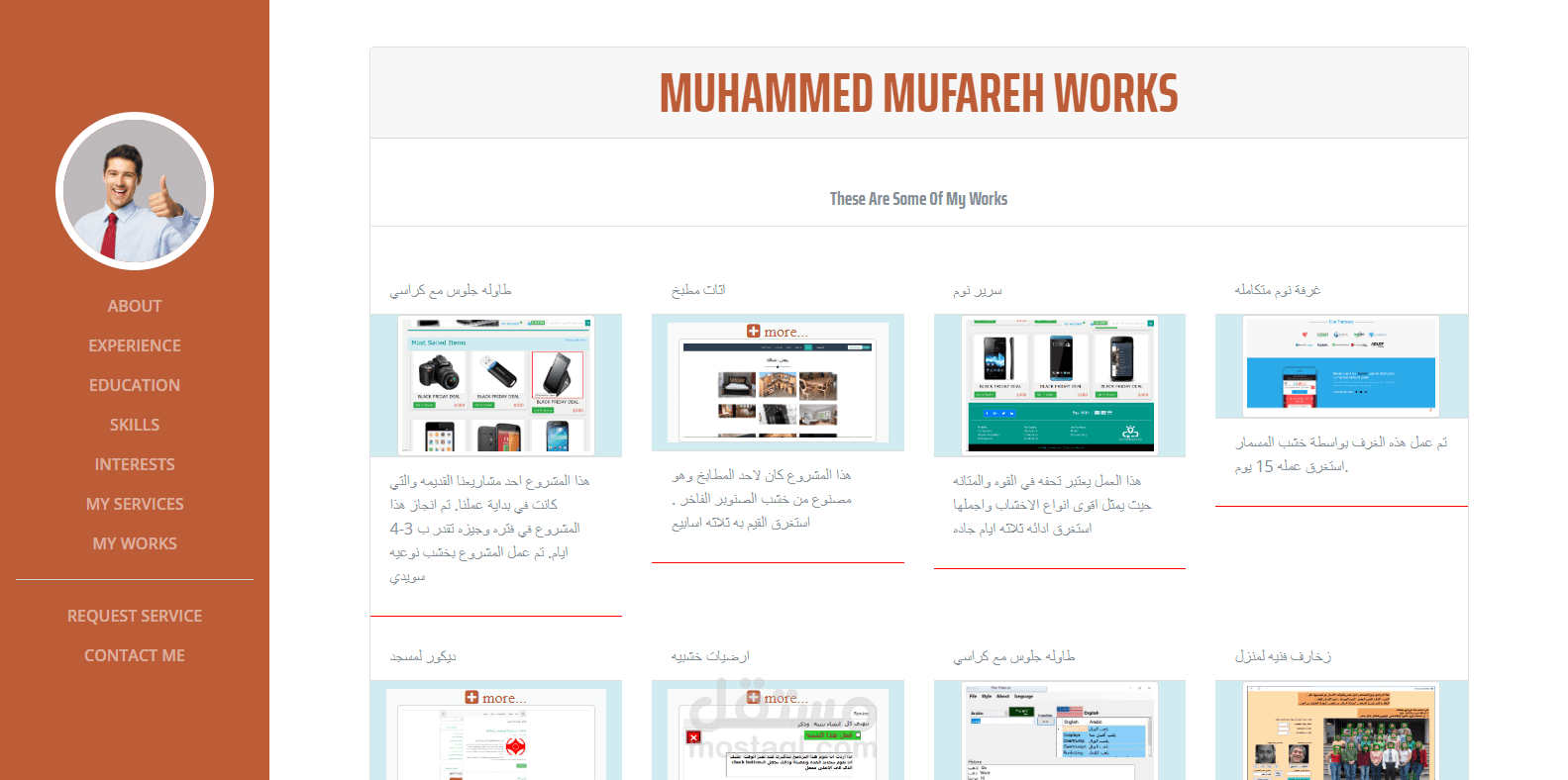The height and width of the screenshot is (780, 1568).
Task: Open the REQUEST SERVICE link
Action: [135, 616]
